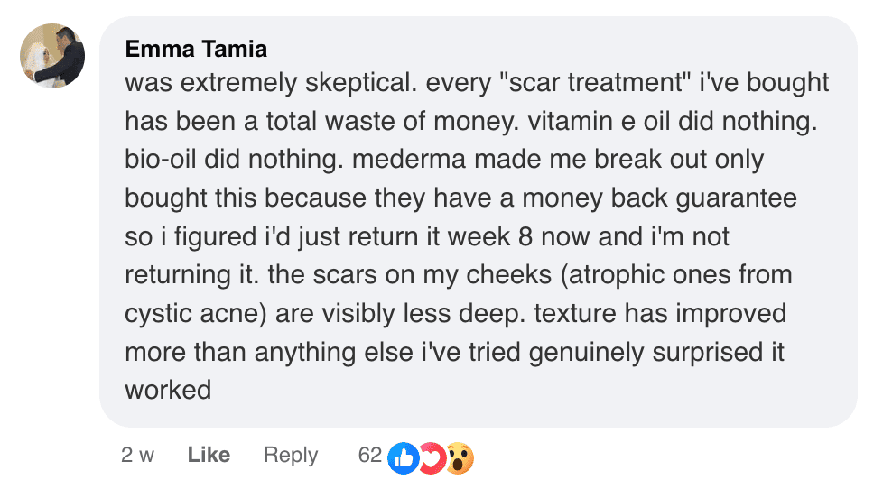Like Emma Tamia's comment
This screenshot has height=498, width=883.
click(x=209, y=456)
